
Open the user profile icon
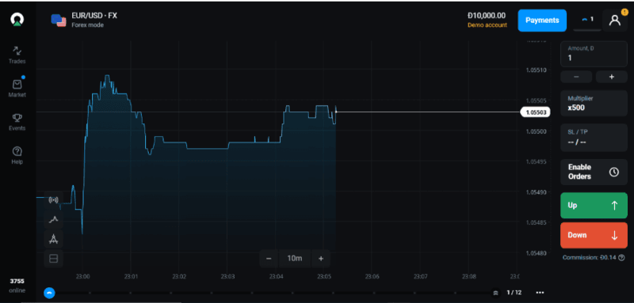coord(615,20)
